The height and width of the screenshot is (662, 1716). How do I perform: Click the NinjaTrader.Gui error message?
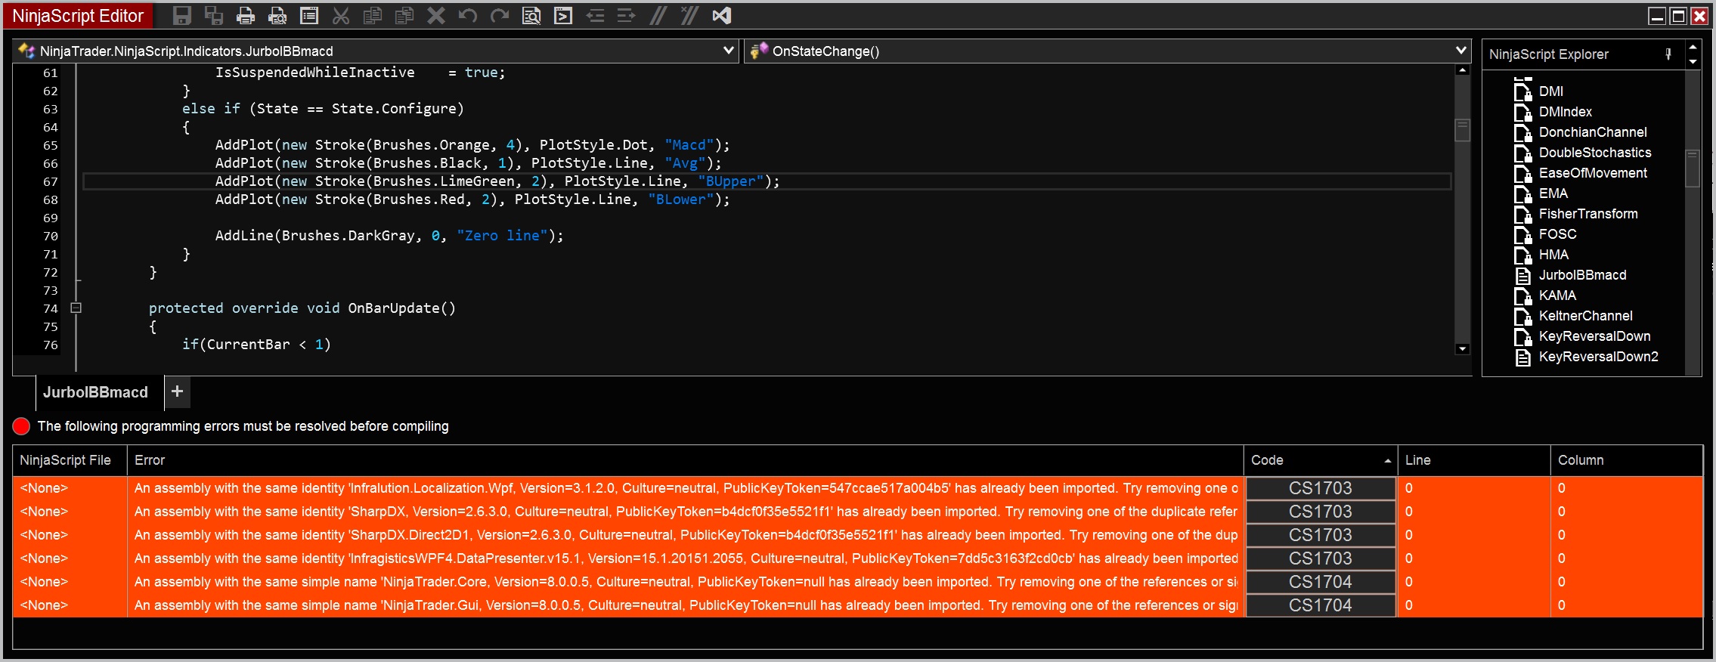[686, 605]
